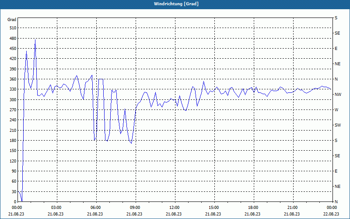The height and width of the screenshot is (219, 350).
Task: Click the 21.08.23 date under 18:00
Action: 252,214
